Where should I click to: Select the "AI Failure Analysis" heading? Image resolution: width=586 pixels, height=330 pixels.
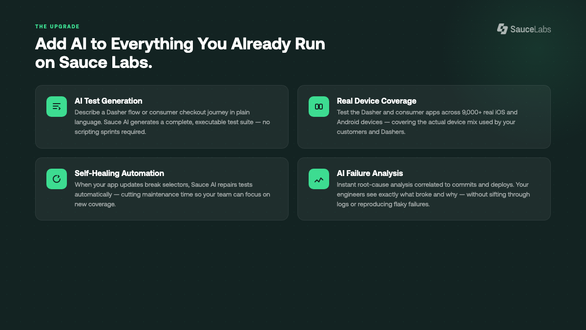pyautogui.click(x=370, y=173)
